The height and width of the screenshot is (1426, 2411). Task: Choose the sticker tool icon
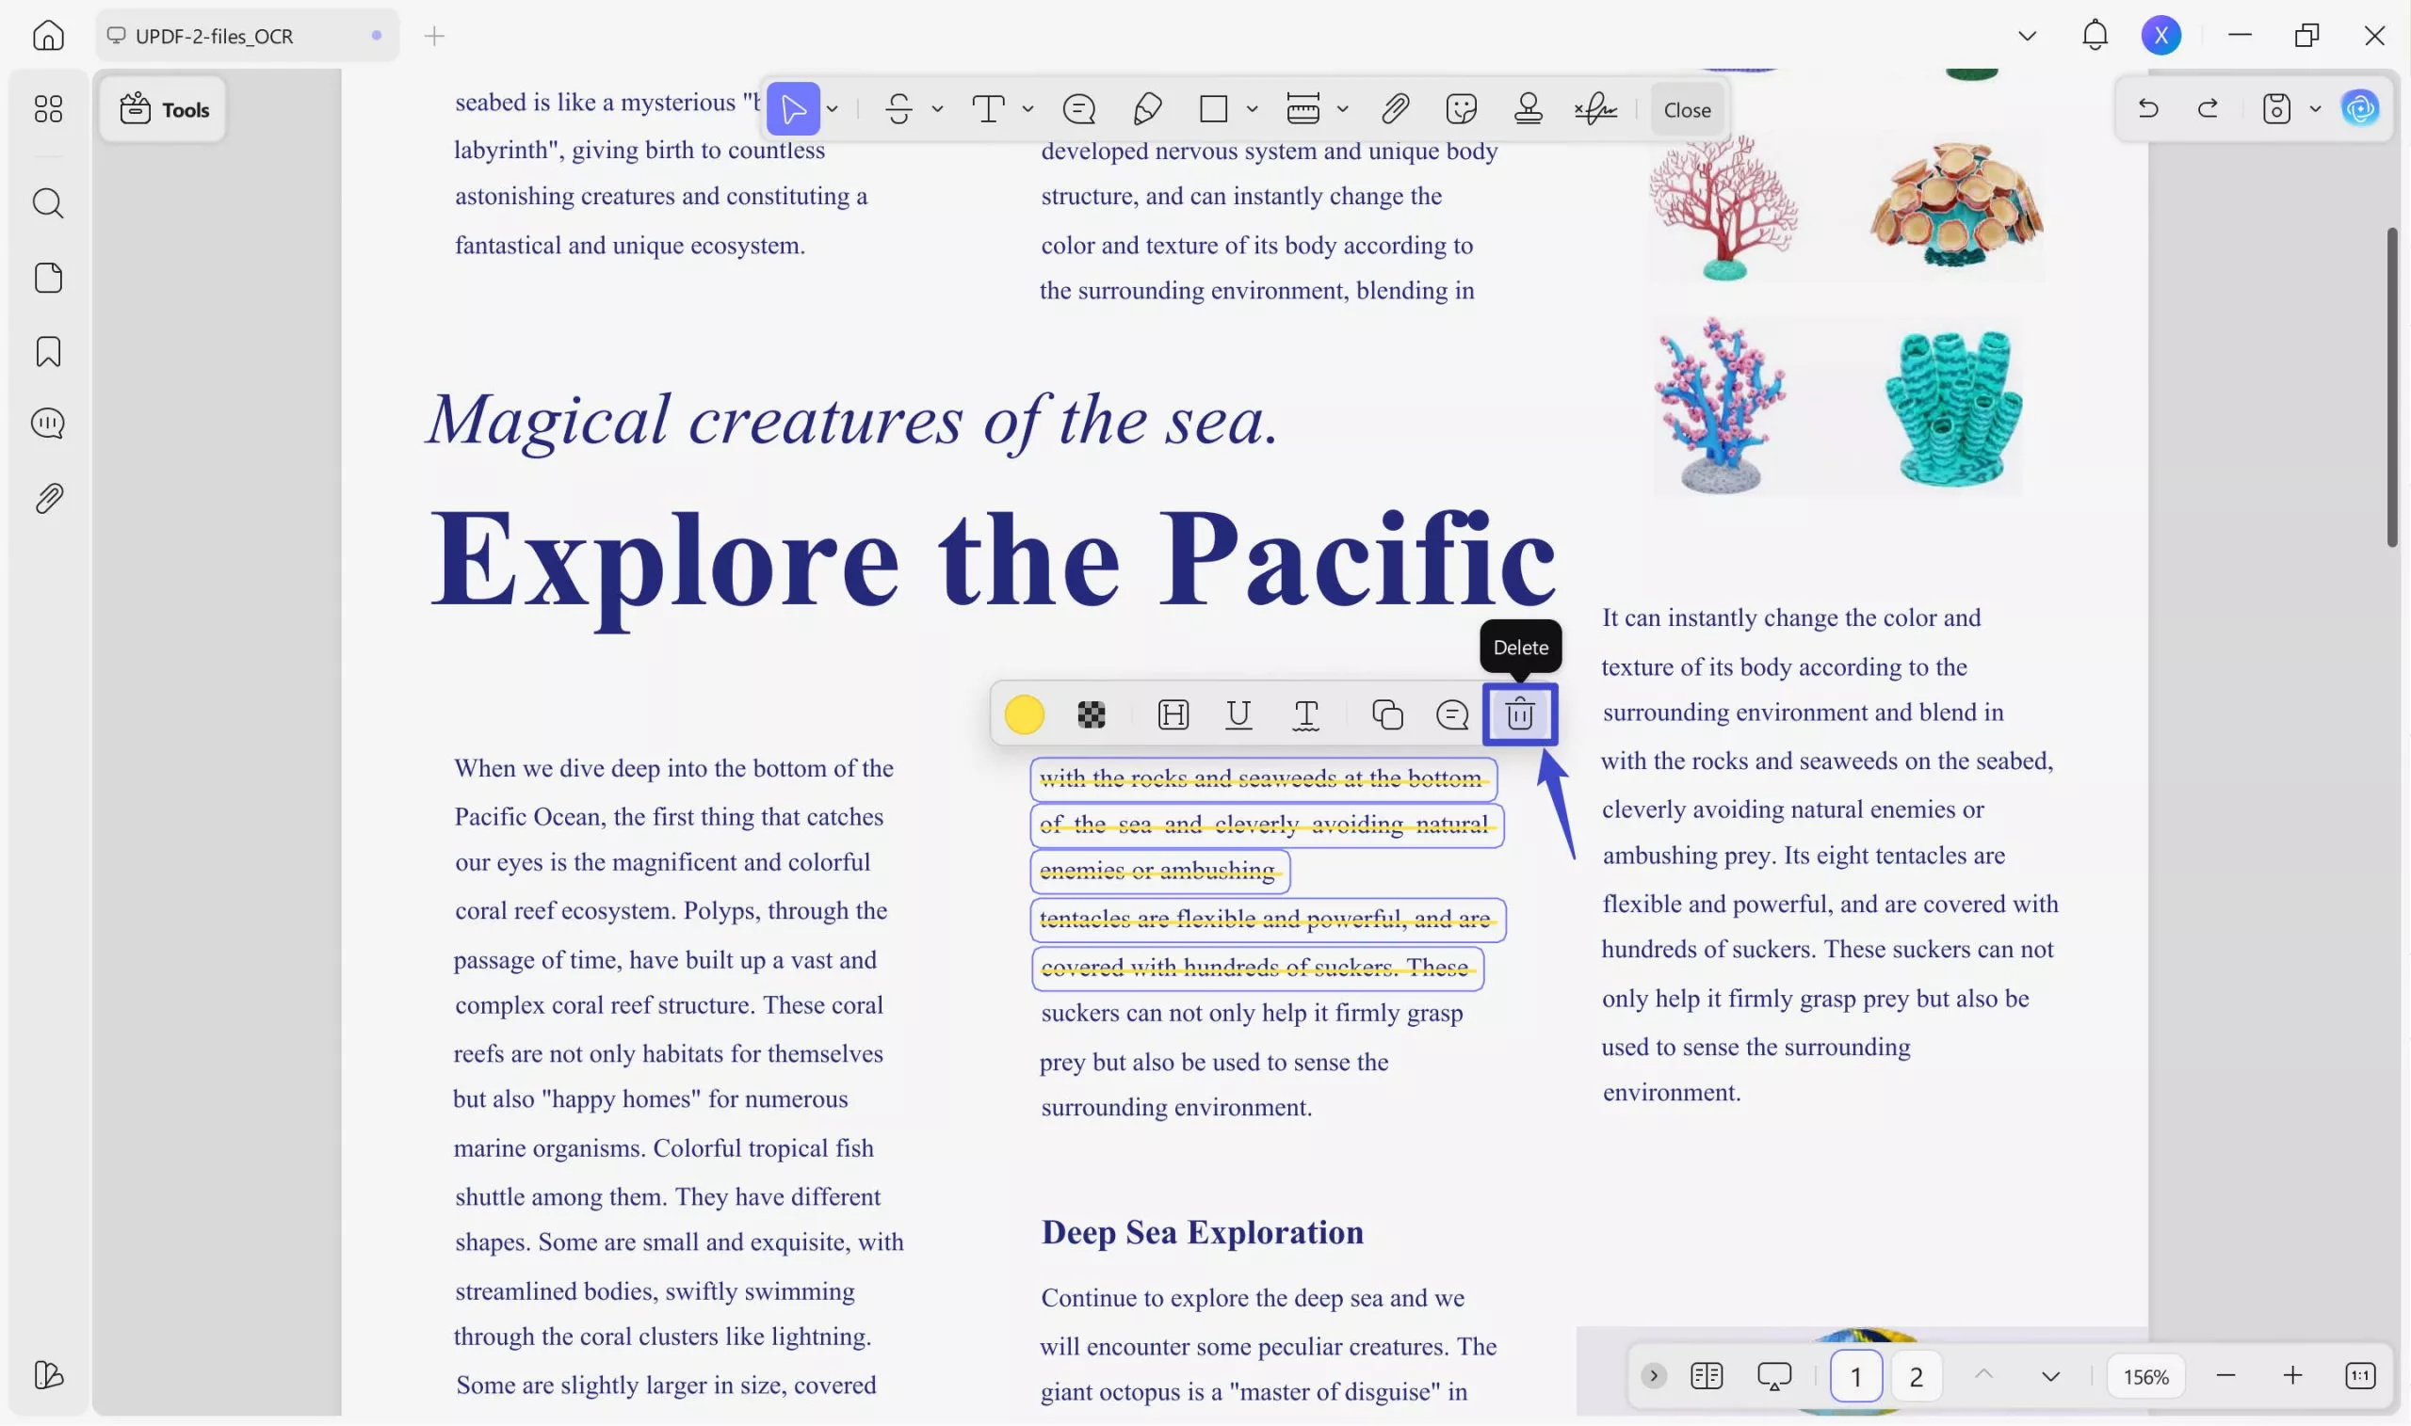[1460, 108]
